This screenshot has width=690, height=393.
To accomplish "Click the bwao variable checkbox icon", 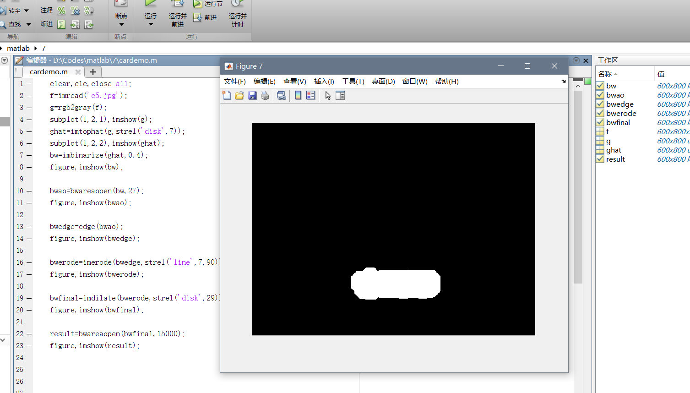I will click(600, 95).
